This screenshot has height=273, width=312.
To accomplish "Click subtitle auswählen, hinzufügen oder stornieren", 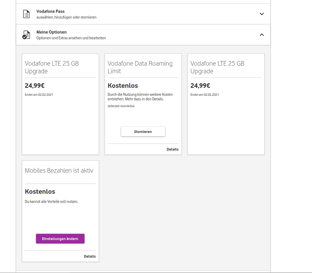I will [66, 17].
